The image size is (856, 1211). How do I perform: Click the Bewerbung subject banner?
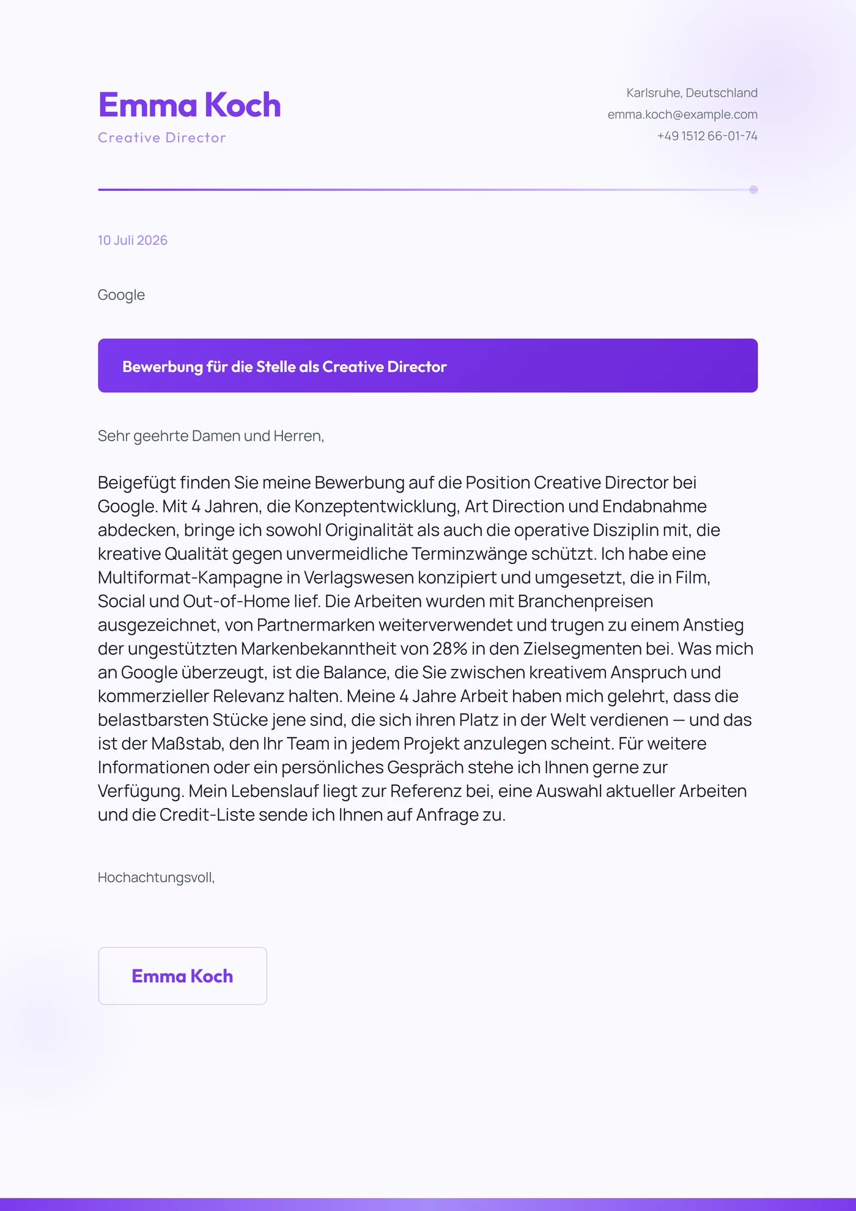tap(428, 366)
